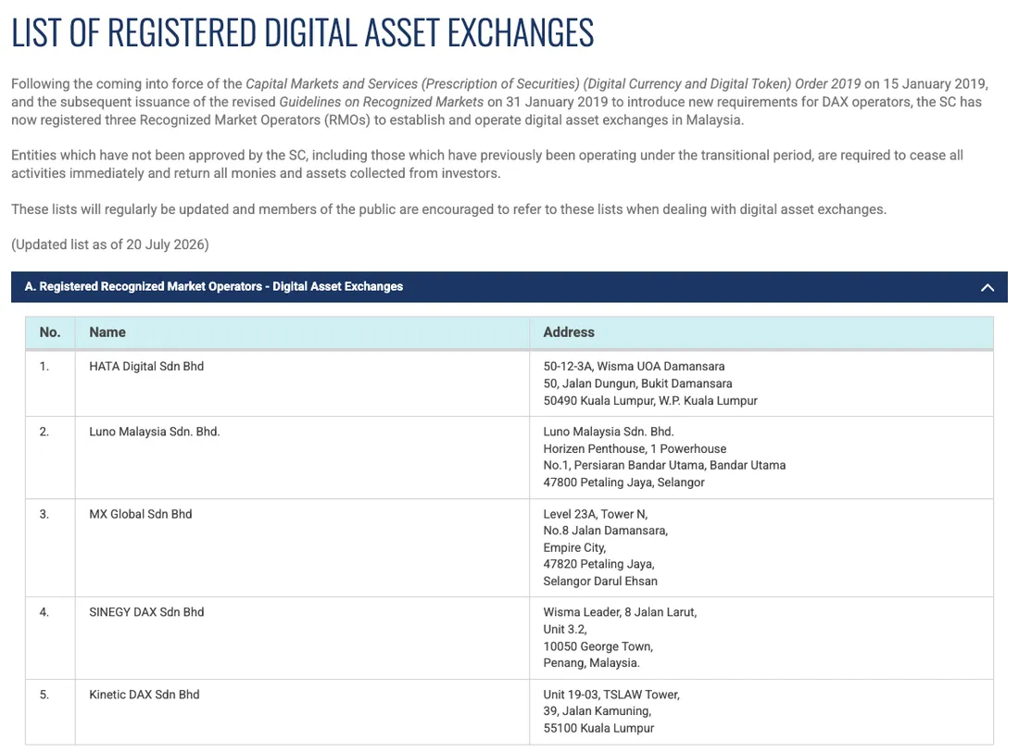The image size is (1019, 752).
Task: Click address line 'Empire City,'
Action: pos(574,547)
